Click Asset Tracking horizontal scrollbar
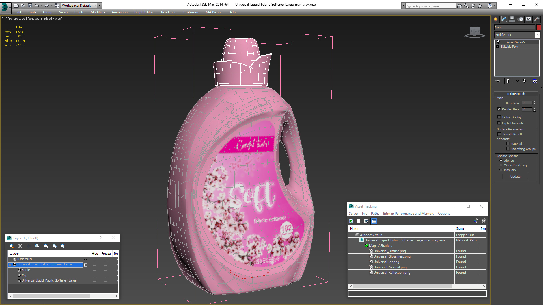The width and height of the screenshot is (543, 305). point(417,286)
